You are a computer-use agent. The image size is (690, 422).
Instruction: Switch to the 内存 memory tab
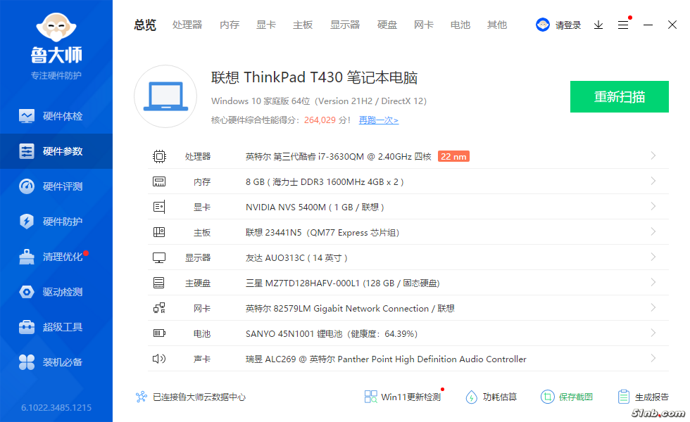pos(230,25)
